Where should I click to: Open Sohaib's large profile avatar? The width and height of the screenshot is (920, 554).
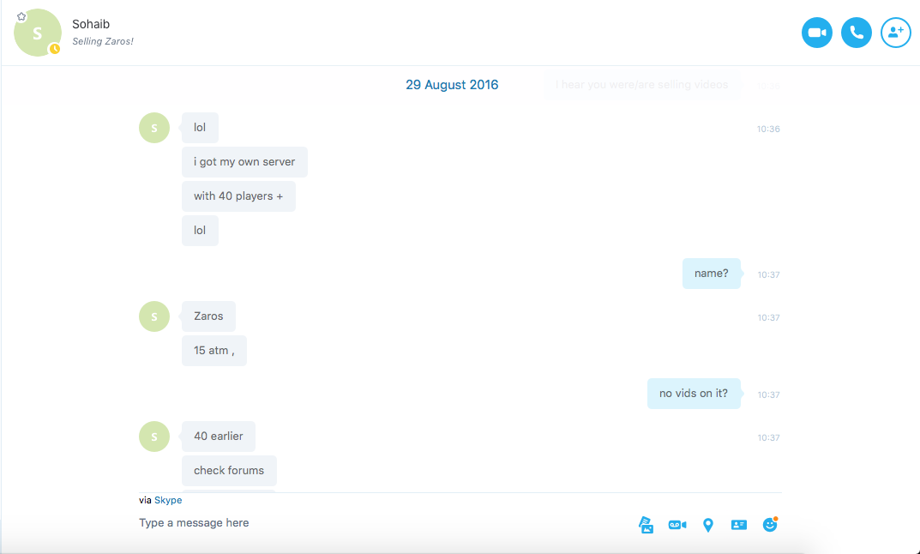(38, 33)
